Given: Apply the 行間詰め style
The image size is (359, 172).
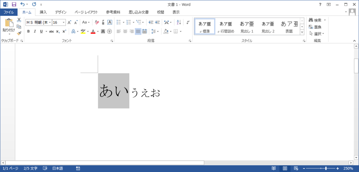Looking at the screenshot, I should click(x=226, y=27).
